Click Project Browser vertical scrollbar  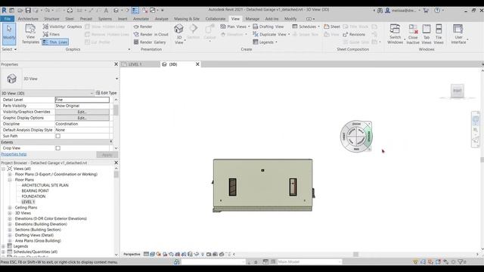click(116, 175)
